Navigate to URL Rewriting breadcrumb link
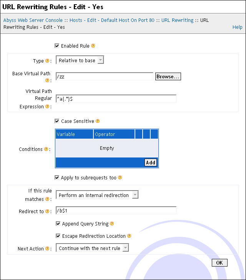The width and height of the screenshot is (246, 280). [x=177, y=20]
